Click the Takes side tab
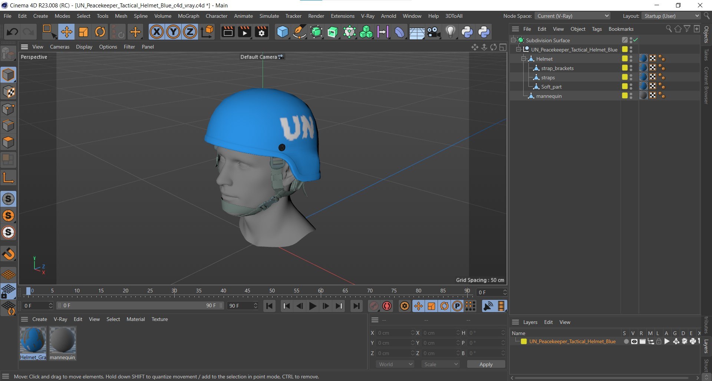712x381 pixels. point(706,54)
